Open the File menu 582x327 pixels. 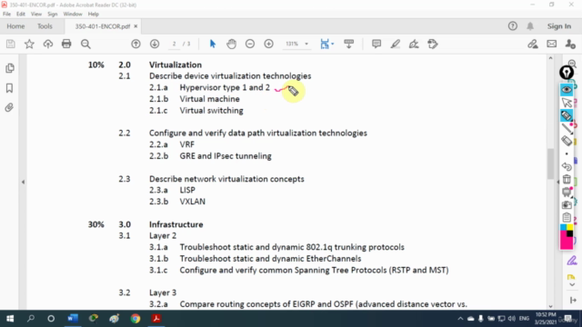point(6,15)
